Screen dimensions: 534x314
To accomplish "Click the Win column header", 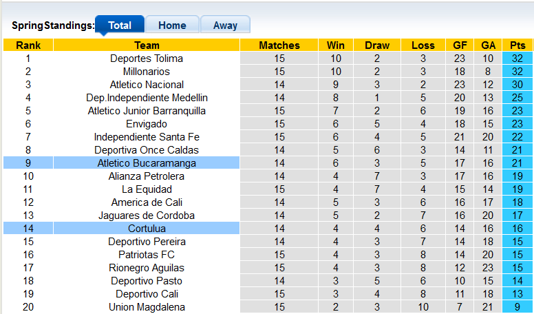I will coord(336,45).
